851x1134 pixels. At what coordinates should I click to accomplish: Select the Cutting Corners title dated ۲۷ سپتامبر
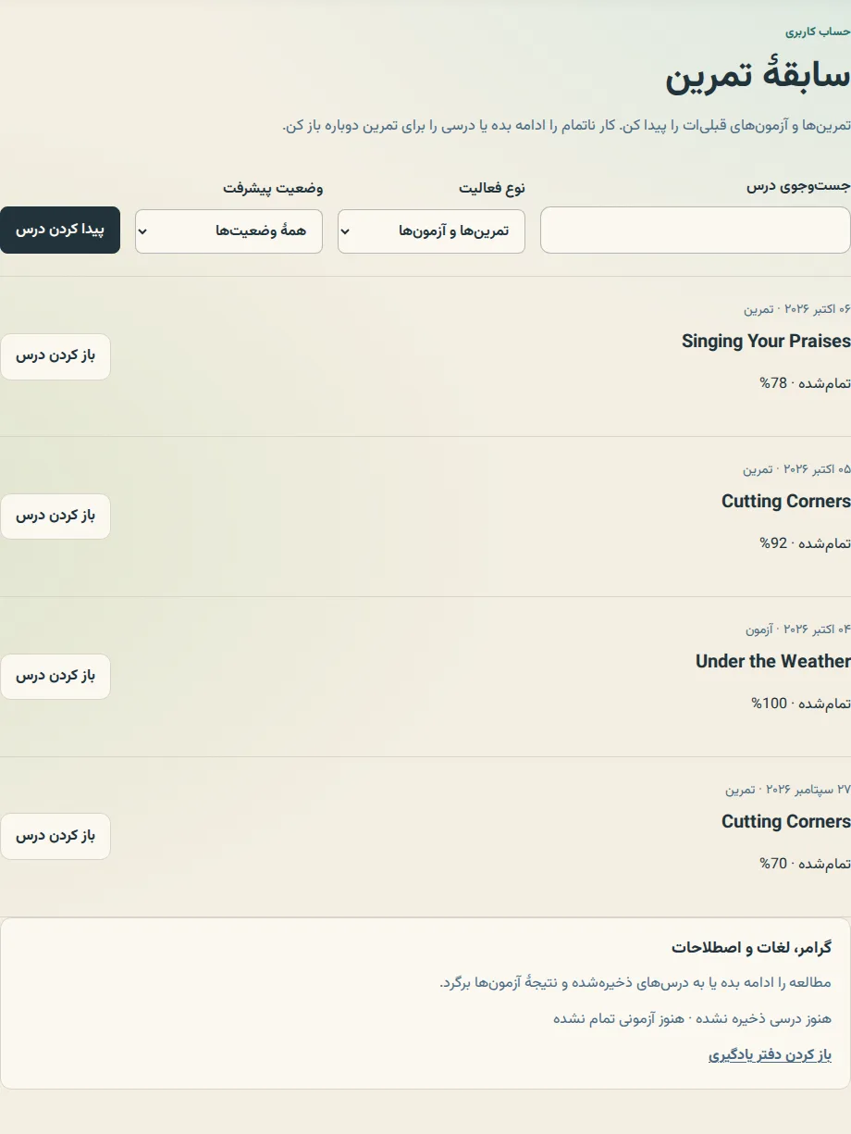[x=786, y=821]
